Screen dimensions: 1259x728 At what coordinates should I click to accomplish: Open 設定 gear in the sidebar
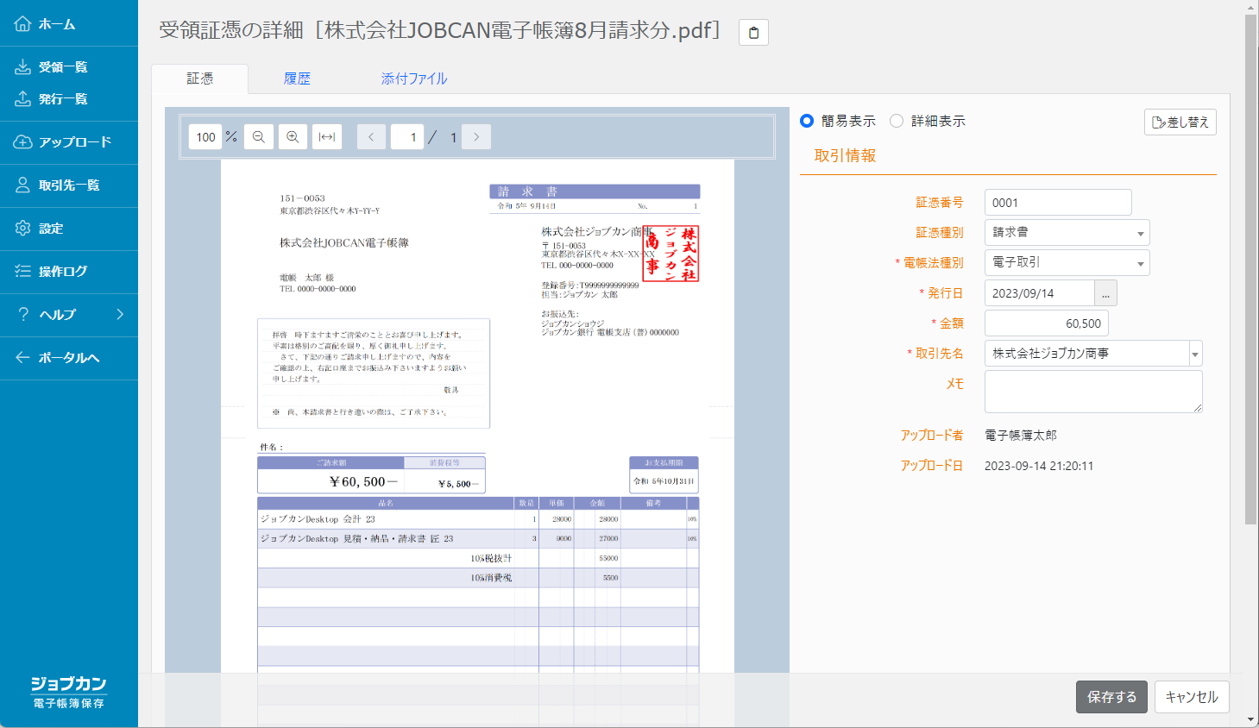coord(23,229)
